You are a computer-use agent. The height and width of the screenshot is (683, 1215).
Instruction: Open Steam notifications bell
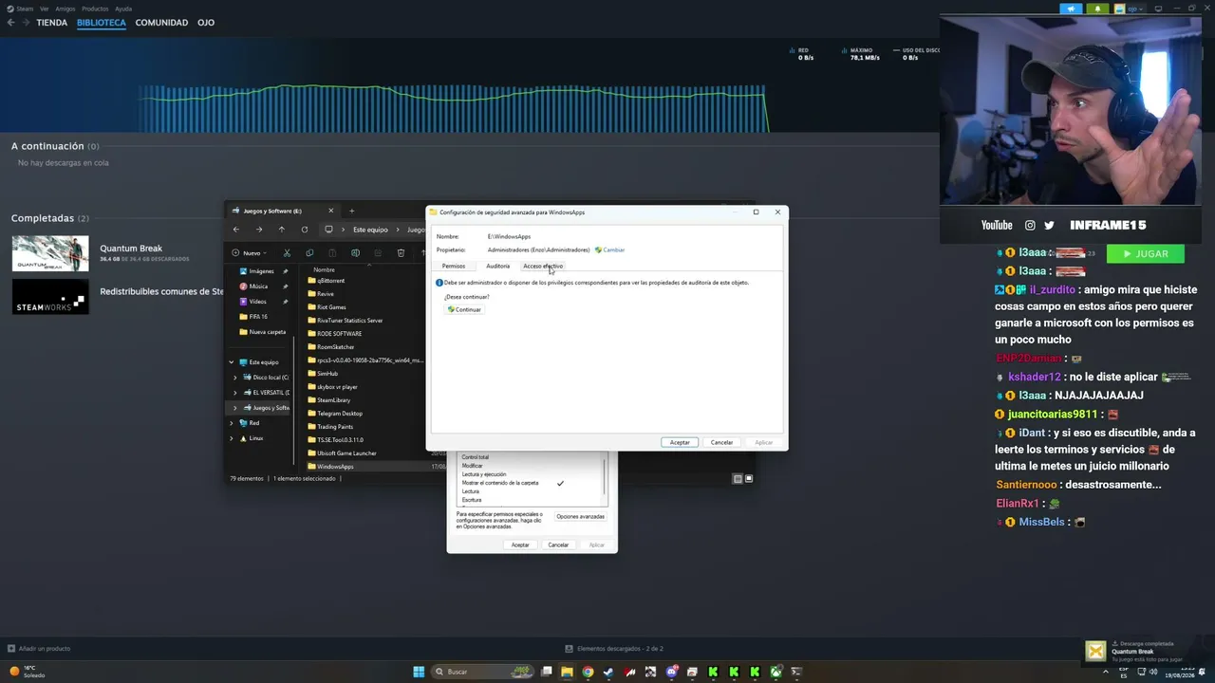coord(1098,9)
